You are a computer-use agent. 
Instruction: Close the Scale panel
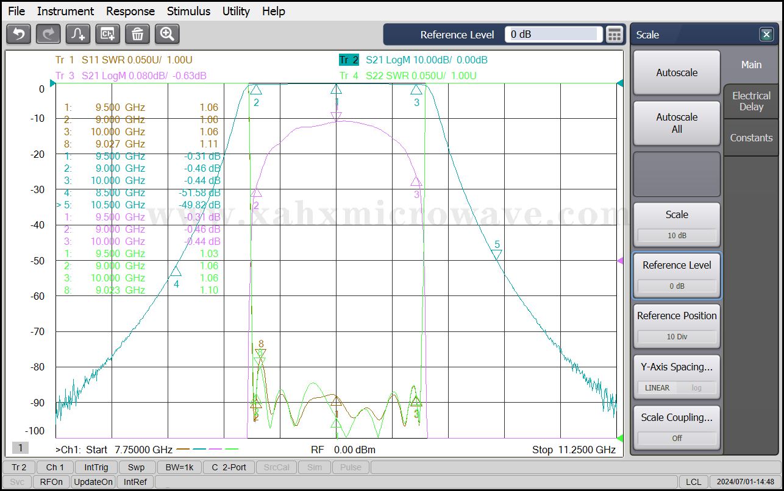pyautogui.click(x=766, y=35)
